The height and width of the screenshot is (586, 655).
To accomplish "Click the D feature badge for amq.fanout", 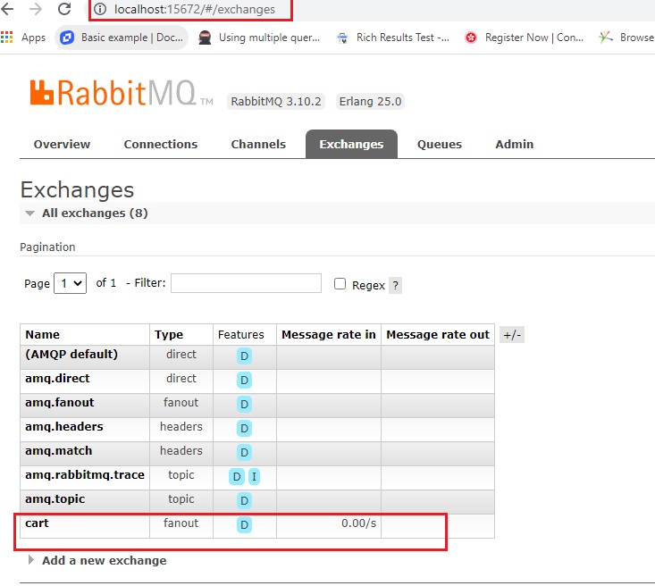I will pyautogui.click(x=244, y=405).
